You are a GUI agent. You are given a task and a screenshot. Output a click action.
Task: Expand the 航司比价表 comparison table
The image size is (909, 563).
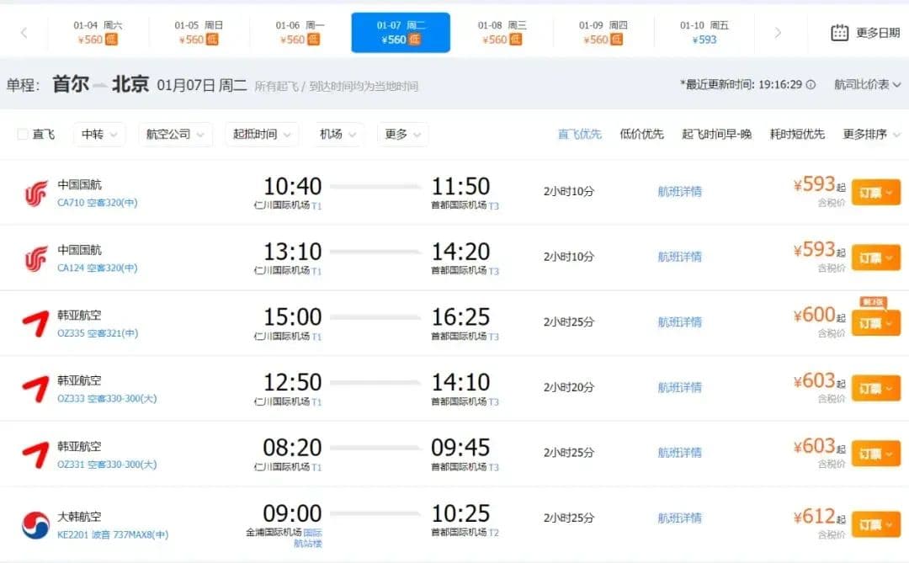pos(867,85)
